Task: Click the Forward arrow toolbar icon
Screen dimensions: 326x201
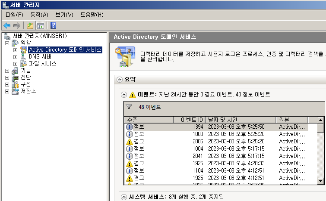Action: click(x=17, y=25)
